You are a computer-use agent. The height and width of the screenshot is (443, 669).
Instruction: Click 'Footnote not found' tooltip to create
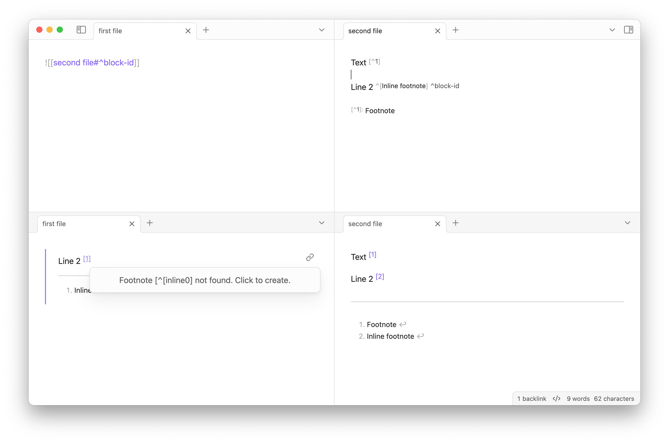coord(204,280)
